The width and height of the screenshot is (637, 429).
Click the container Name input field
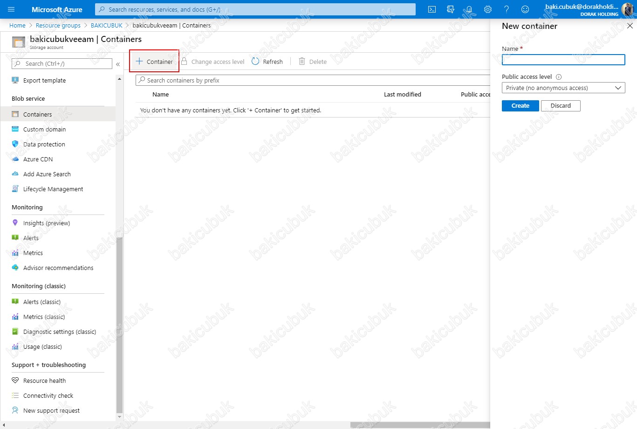pos(563,60)
